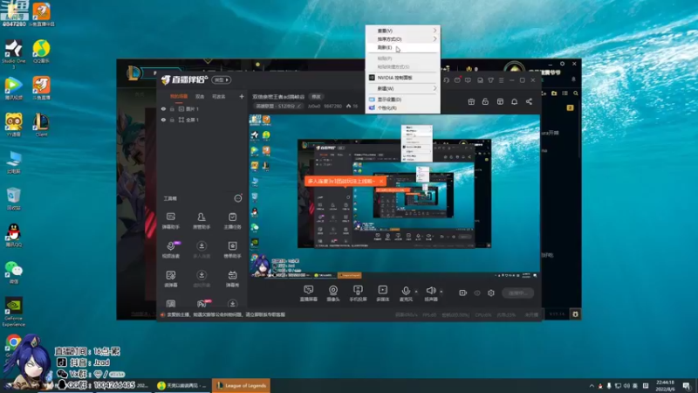Screen dimensions: 698x393
Task: Select the first orange scene tab
Action: point(179,96)
